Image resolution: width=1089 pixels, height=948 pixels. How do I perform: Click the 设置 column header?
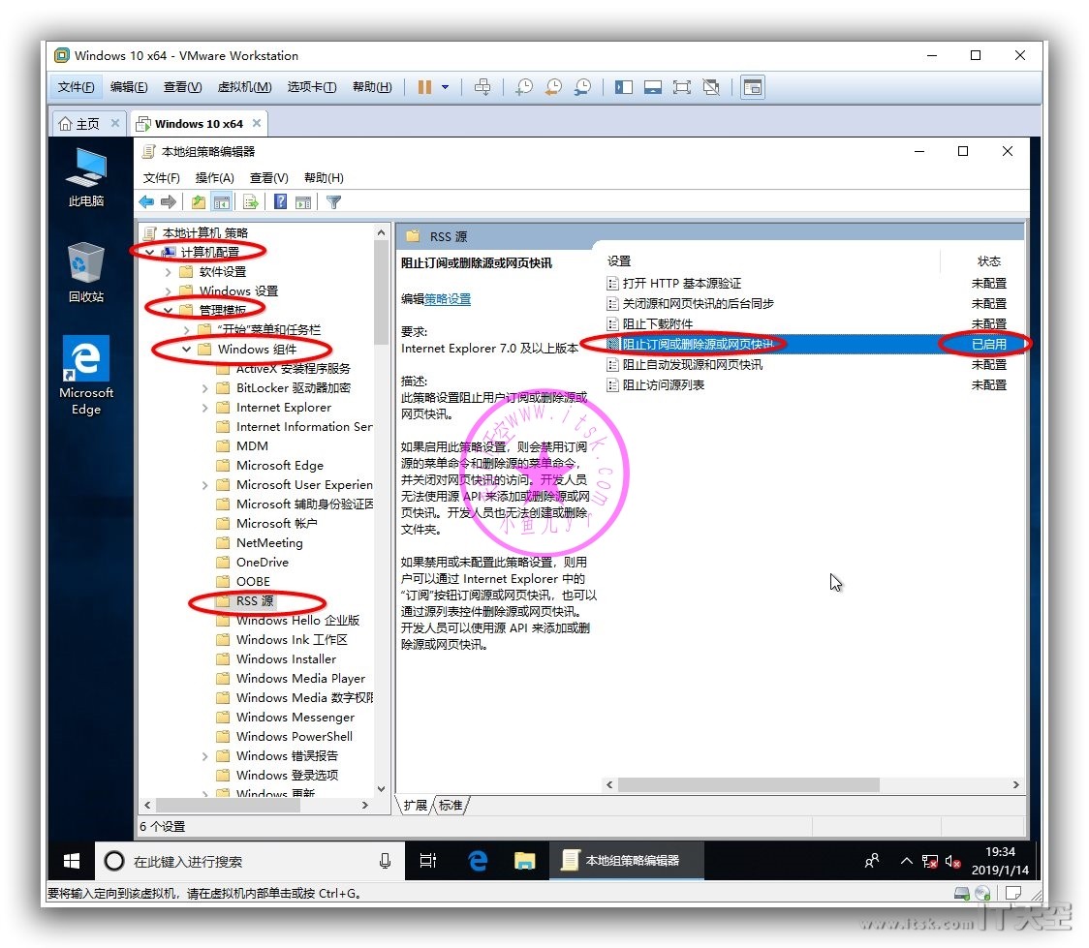point(619,260)
